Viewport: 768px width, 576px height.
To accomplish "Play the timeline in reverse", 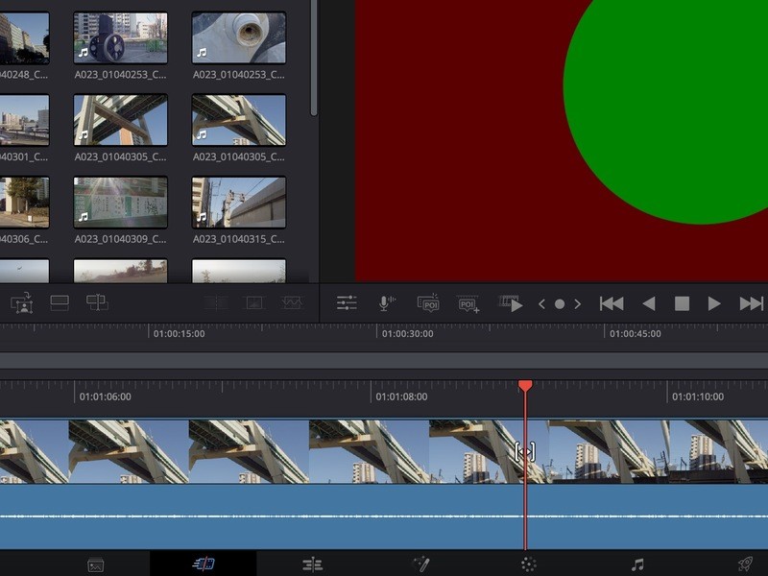I will (648, 303).
